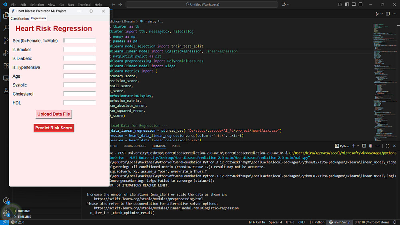Switch to the Classification tab

[20, 18]
